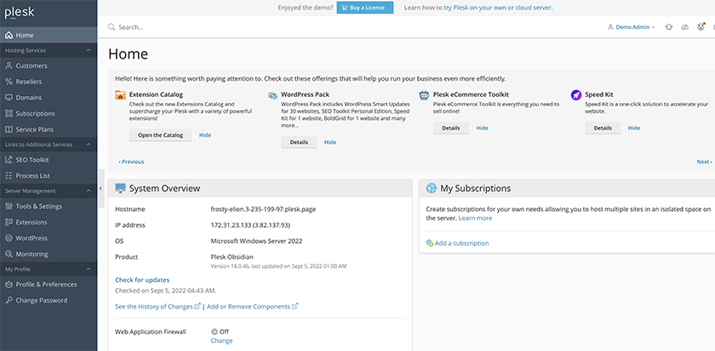Open Plesk eCommerce Toolkit Details
715x351 pixels.
click(451, 128)
